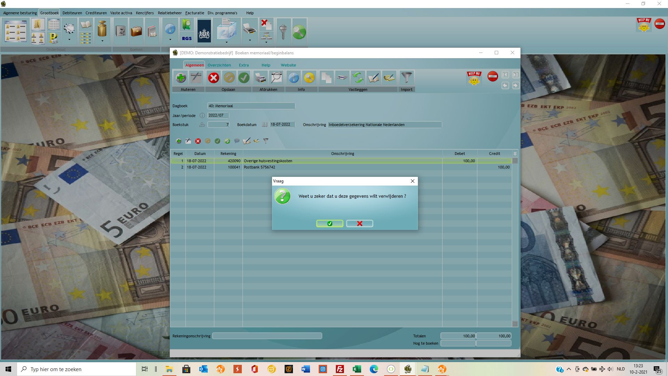Click the briefcase icon in Boeken group
Image resolution: width=668 pixels, height=376 pixels.
[136, 31]
